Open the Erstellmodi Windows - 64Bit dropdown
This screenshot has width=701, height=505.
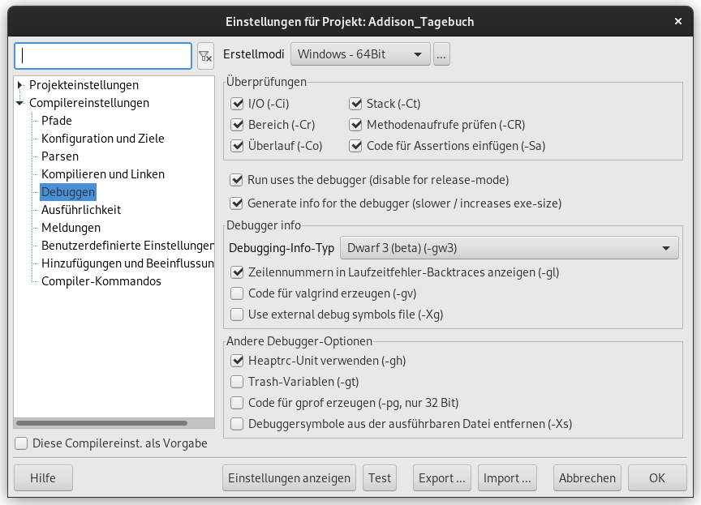click(359, 54)
